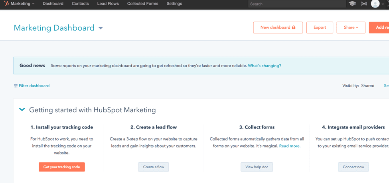Viewport: 389px width, 183px height.
Task: Click the broadcast notifications icon
Action: (364, 4)
